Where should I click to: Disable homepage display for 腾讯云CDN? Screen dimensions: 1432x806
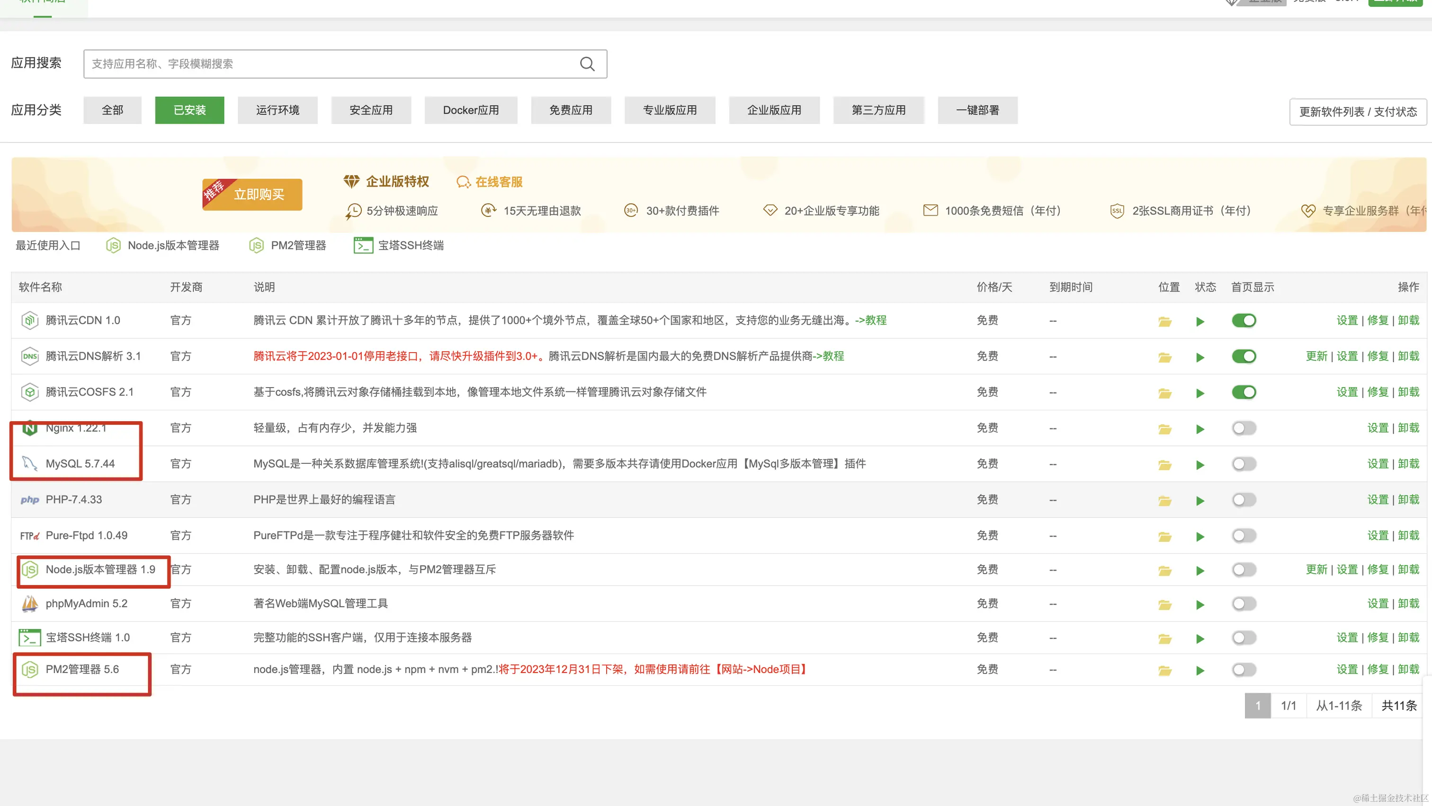[x=1244, y=320]
